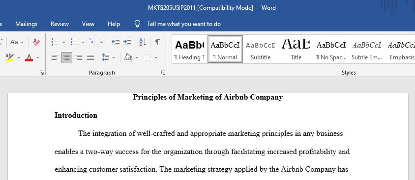
Task: Toggle show paragraph marks (¶)
Action: 157,42
